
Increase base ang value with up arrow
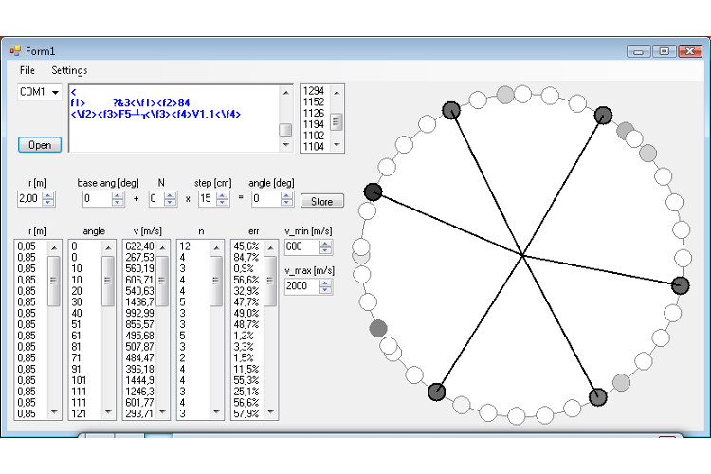tap(118, 195)
